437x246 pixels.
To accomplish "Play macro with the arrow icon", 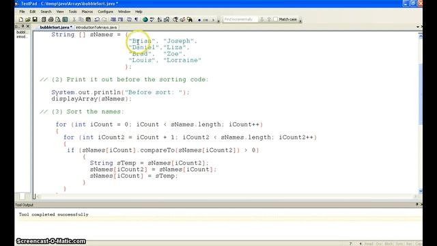I will pos(213,20).
